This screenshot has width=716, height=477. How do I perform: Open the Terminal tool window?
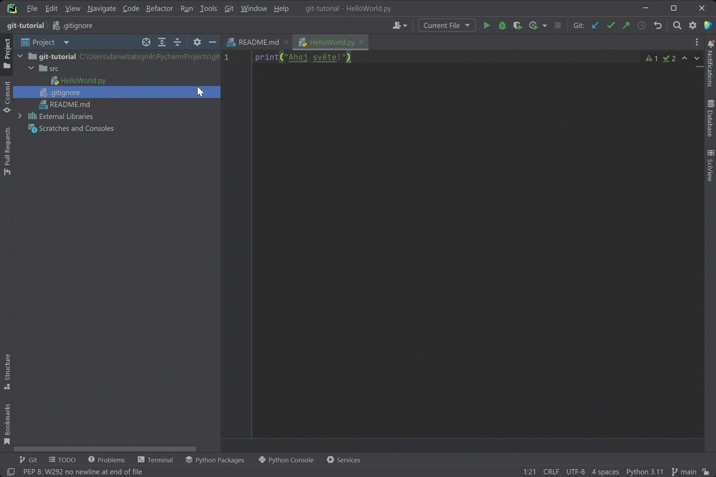pos(155,460)
